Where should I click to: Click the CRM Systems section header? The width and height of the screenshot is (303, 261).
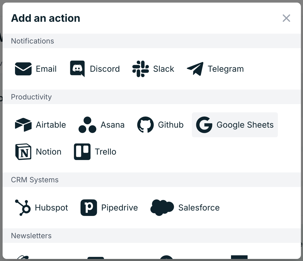coord(35,180)
